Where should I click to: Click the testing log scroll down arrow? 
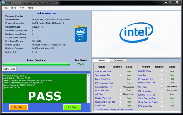pos(88,101)
